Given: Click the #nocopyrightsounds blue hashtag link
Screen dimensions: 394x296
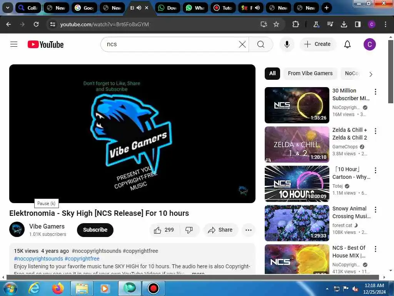Looking at the screenshot, I should tap(38, 259).
